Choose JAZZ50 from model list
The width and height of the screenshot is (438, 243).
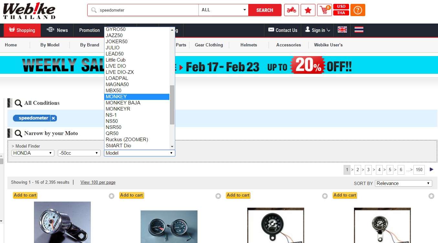pyautogui.click(x=137, y=35)
